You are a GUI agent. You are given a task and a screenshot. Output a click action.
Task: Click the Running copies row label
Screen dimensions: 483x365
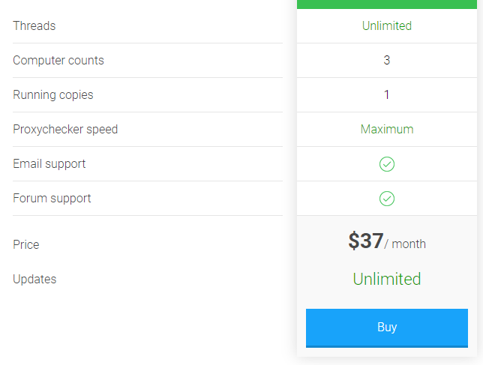coord(53,94)
